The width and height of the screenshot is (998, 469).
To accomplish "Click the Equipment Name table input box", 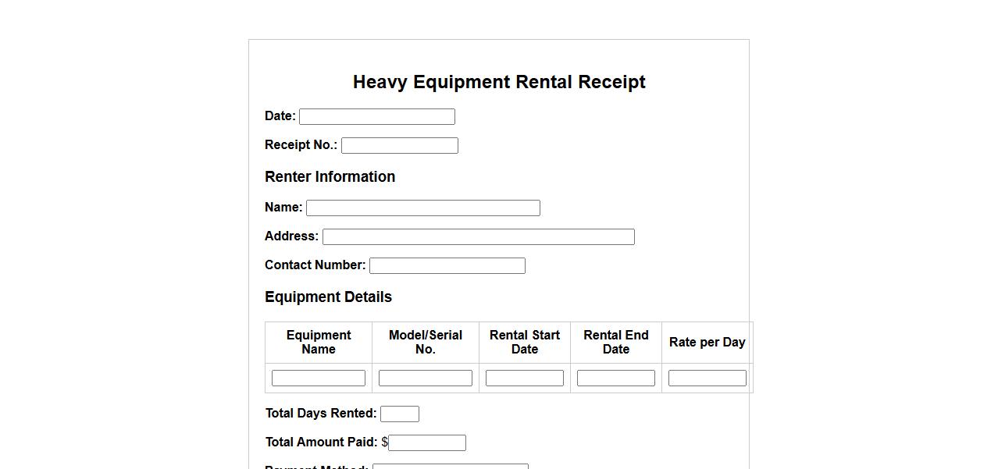I will pyautogui.click(x=318, y=378).
